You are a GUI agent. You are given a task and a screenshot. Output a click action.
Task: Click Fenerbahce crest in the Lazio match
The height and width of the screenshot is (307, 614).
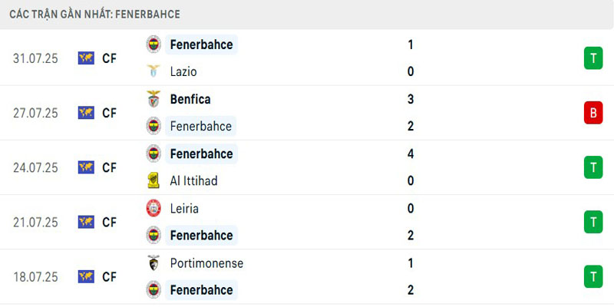(x=153, y=45)
